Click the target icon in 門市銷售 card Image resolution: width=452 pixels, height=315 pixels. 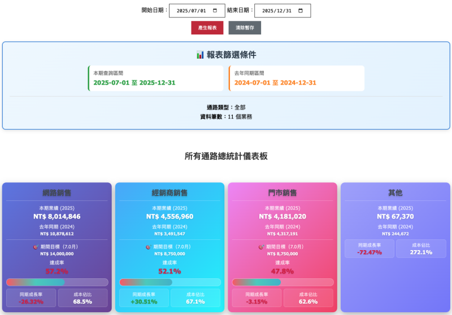(262, 247)
